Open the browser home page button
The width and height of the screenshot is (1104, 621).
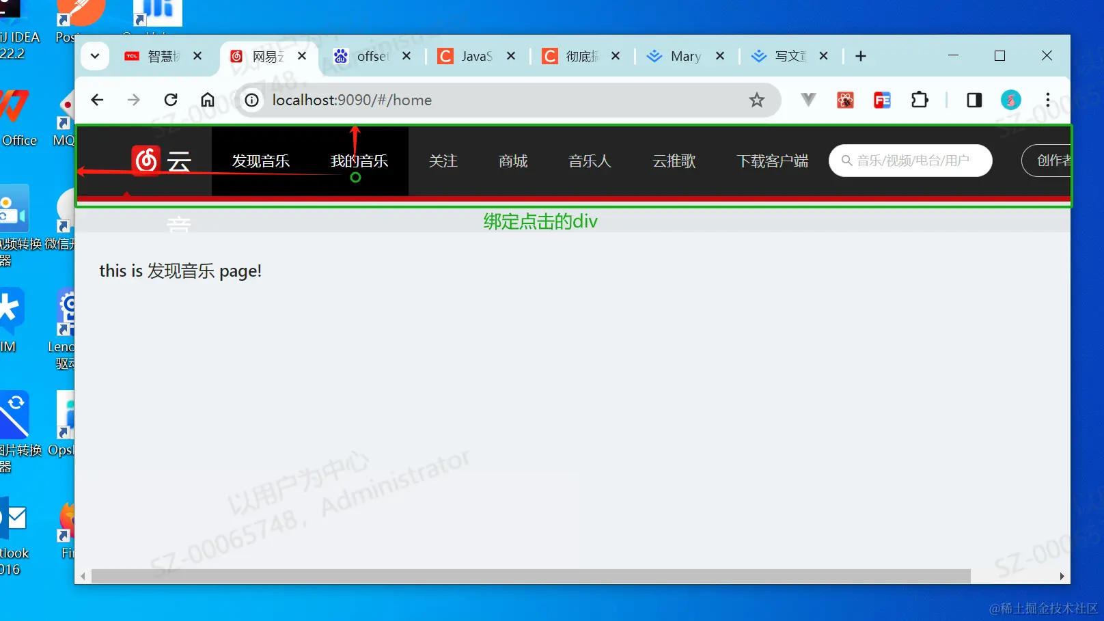[208, 100]
